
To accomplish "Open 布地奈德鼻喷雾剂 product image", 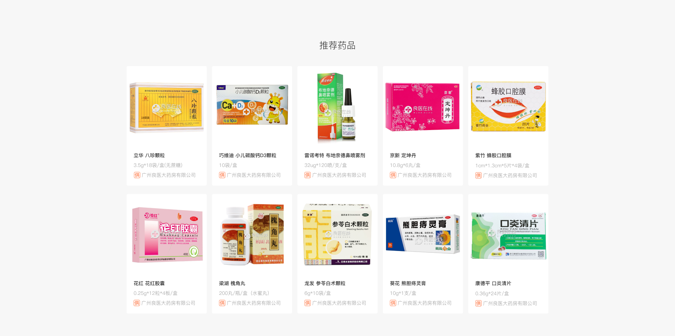I will (336, 107).
